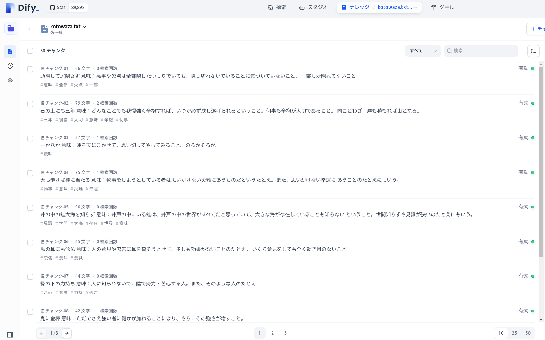The width and height of the screenshot is (545, 340).
Task: Toggle the chunk list collapse view icon
Action: coord(534,51)
